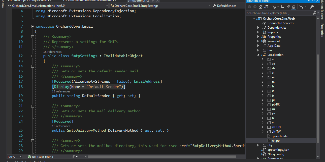Expand the pt-BR folder
The height and width of the screenshot is (162, 325).
[x=263, y=104]
